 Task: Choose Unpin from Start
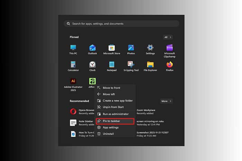tap(115, 107)
